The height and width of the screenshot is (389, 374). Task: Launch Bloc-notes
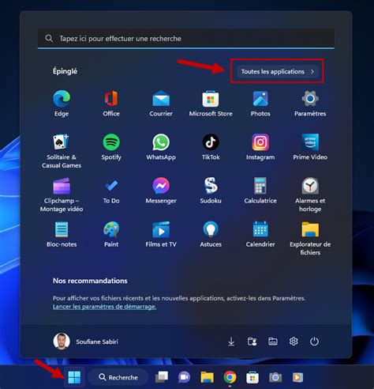click(x=62, y=234)
